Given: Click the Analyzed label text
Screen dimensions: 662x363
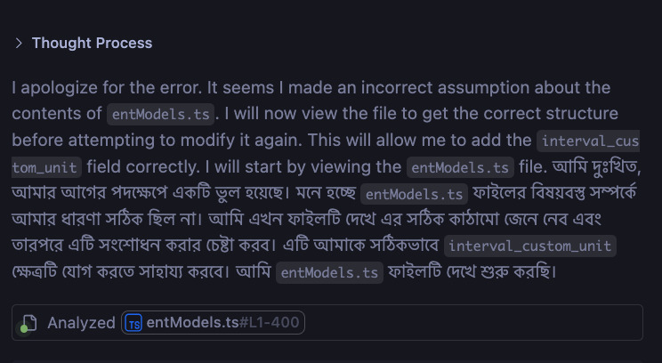Looking at the screenshot, I should [x=81, y=323].
